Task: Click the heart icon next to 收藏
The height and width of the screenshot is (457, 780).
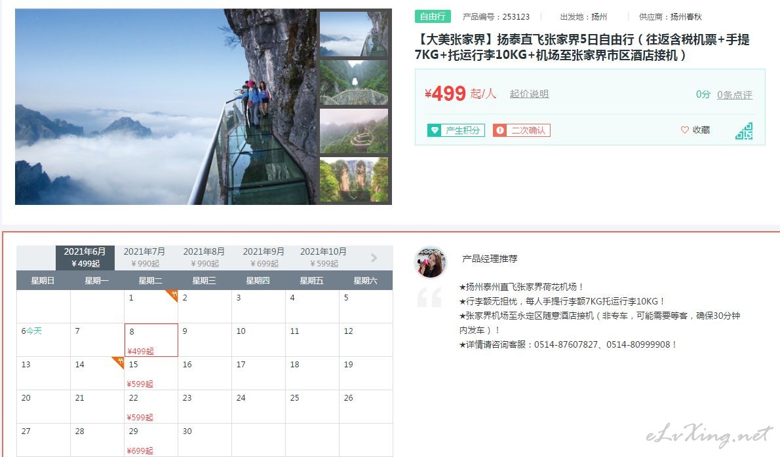Action: pos(684,130)
